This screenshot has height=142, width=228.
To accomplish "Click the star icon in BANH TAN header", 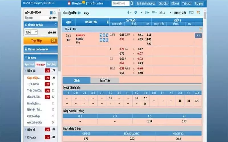I will click(x=108, y=22).
